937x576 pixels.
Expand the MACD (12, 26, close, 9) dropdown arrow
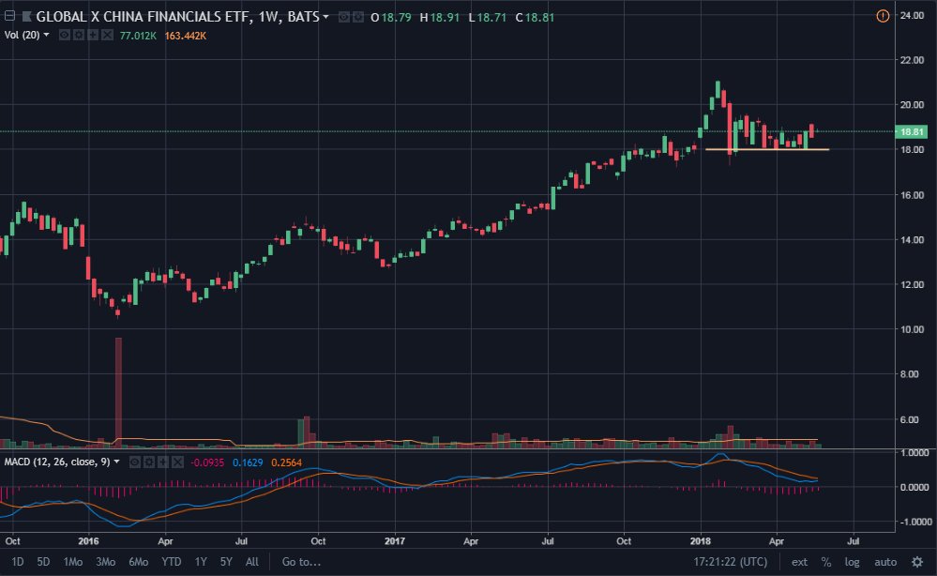tap(117, 462)
